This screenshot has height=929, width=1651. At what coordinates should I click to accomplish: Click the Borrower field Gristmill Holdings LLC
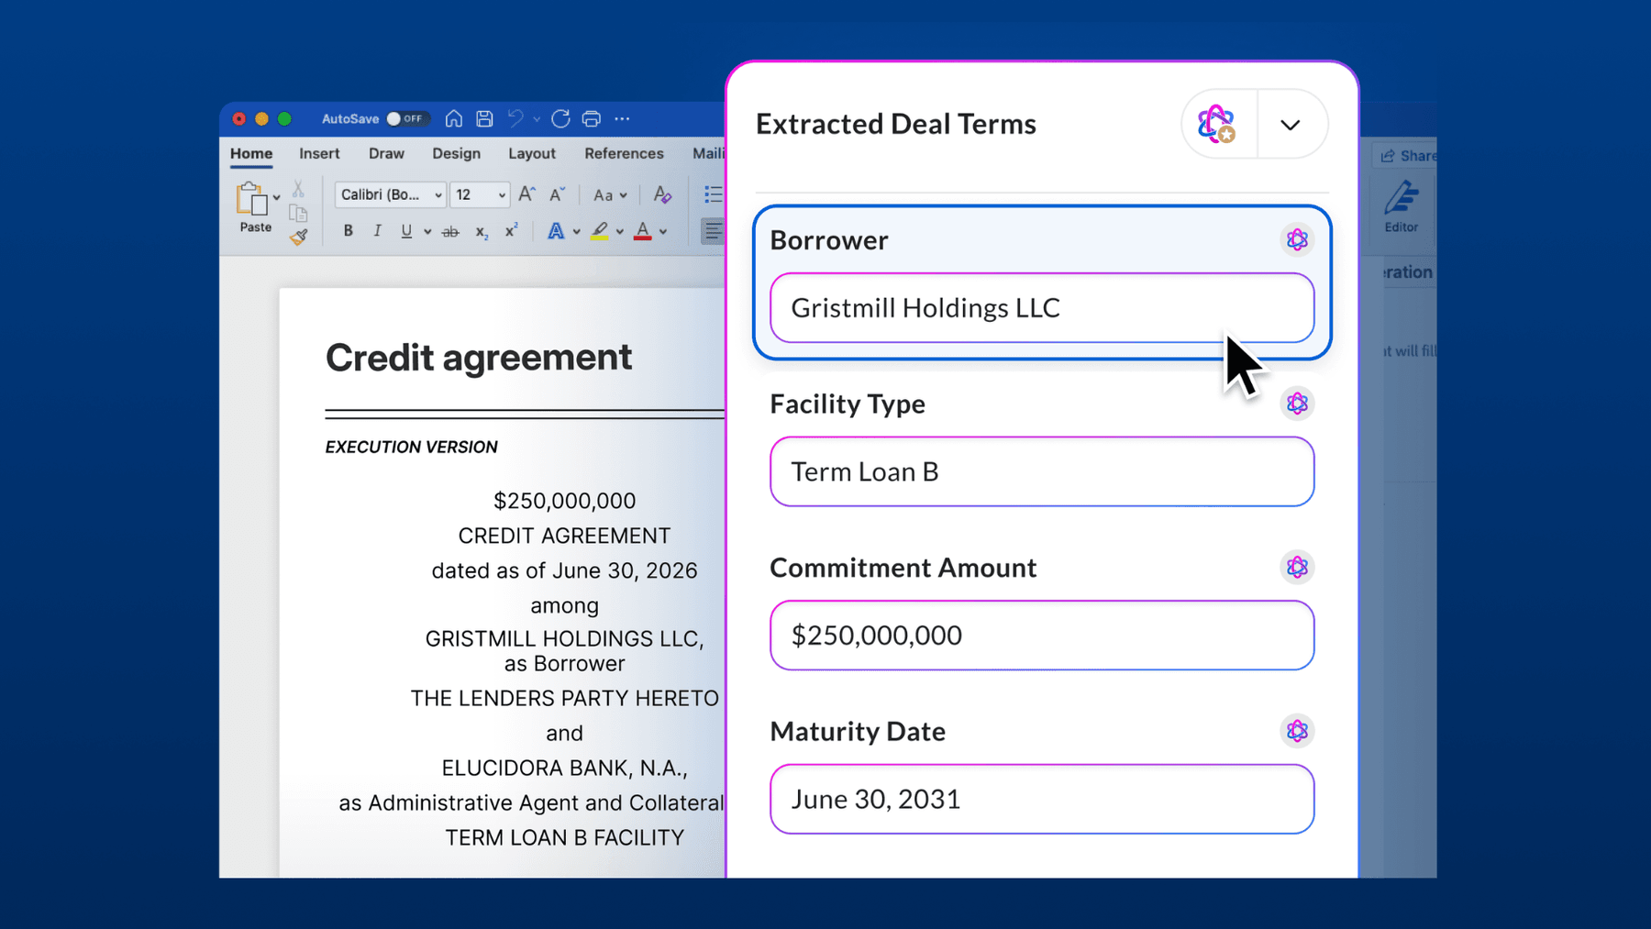tap(1042, 308)
